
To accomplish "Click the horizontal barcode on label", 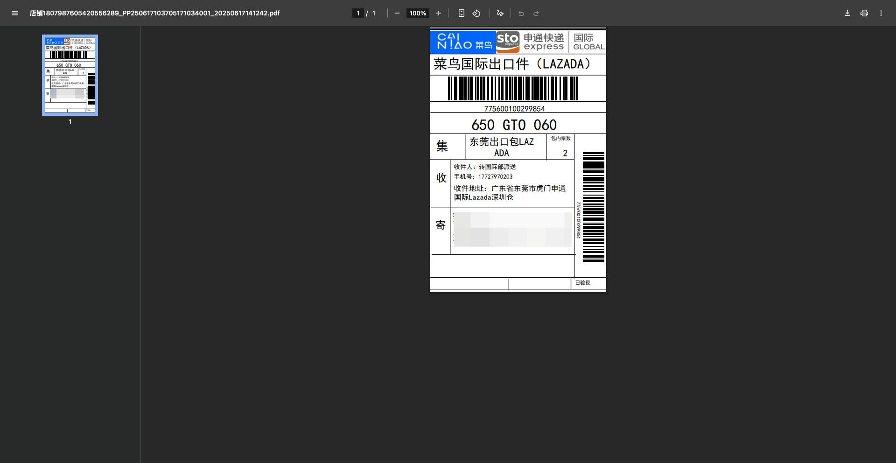I will [x=513, y=88].
